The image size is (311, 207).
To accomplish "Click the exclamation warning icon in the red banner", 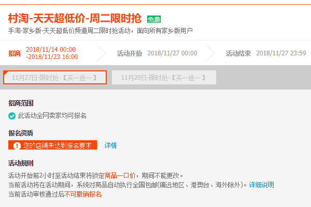I will [17, 146].
